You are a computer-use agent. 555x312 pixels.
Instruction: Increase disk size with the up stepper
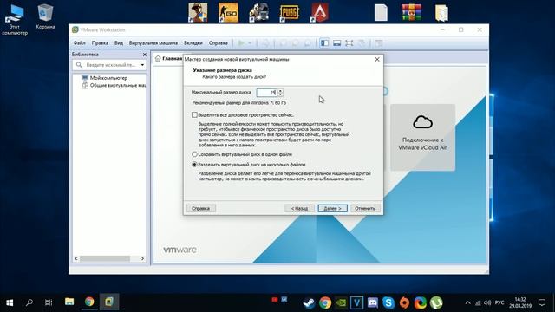click(x=280, y=90)
